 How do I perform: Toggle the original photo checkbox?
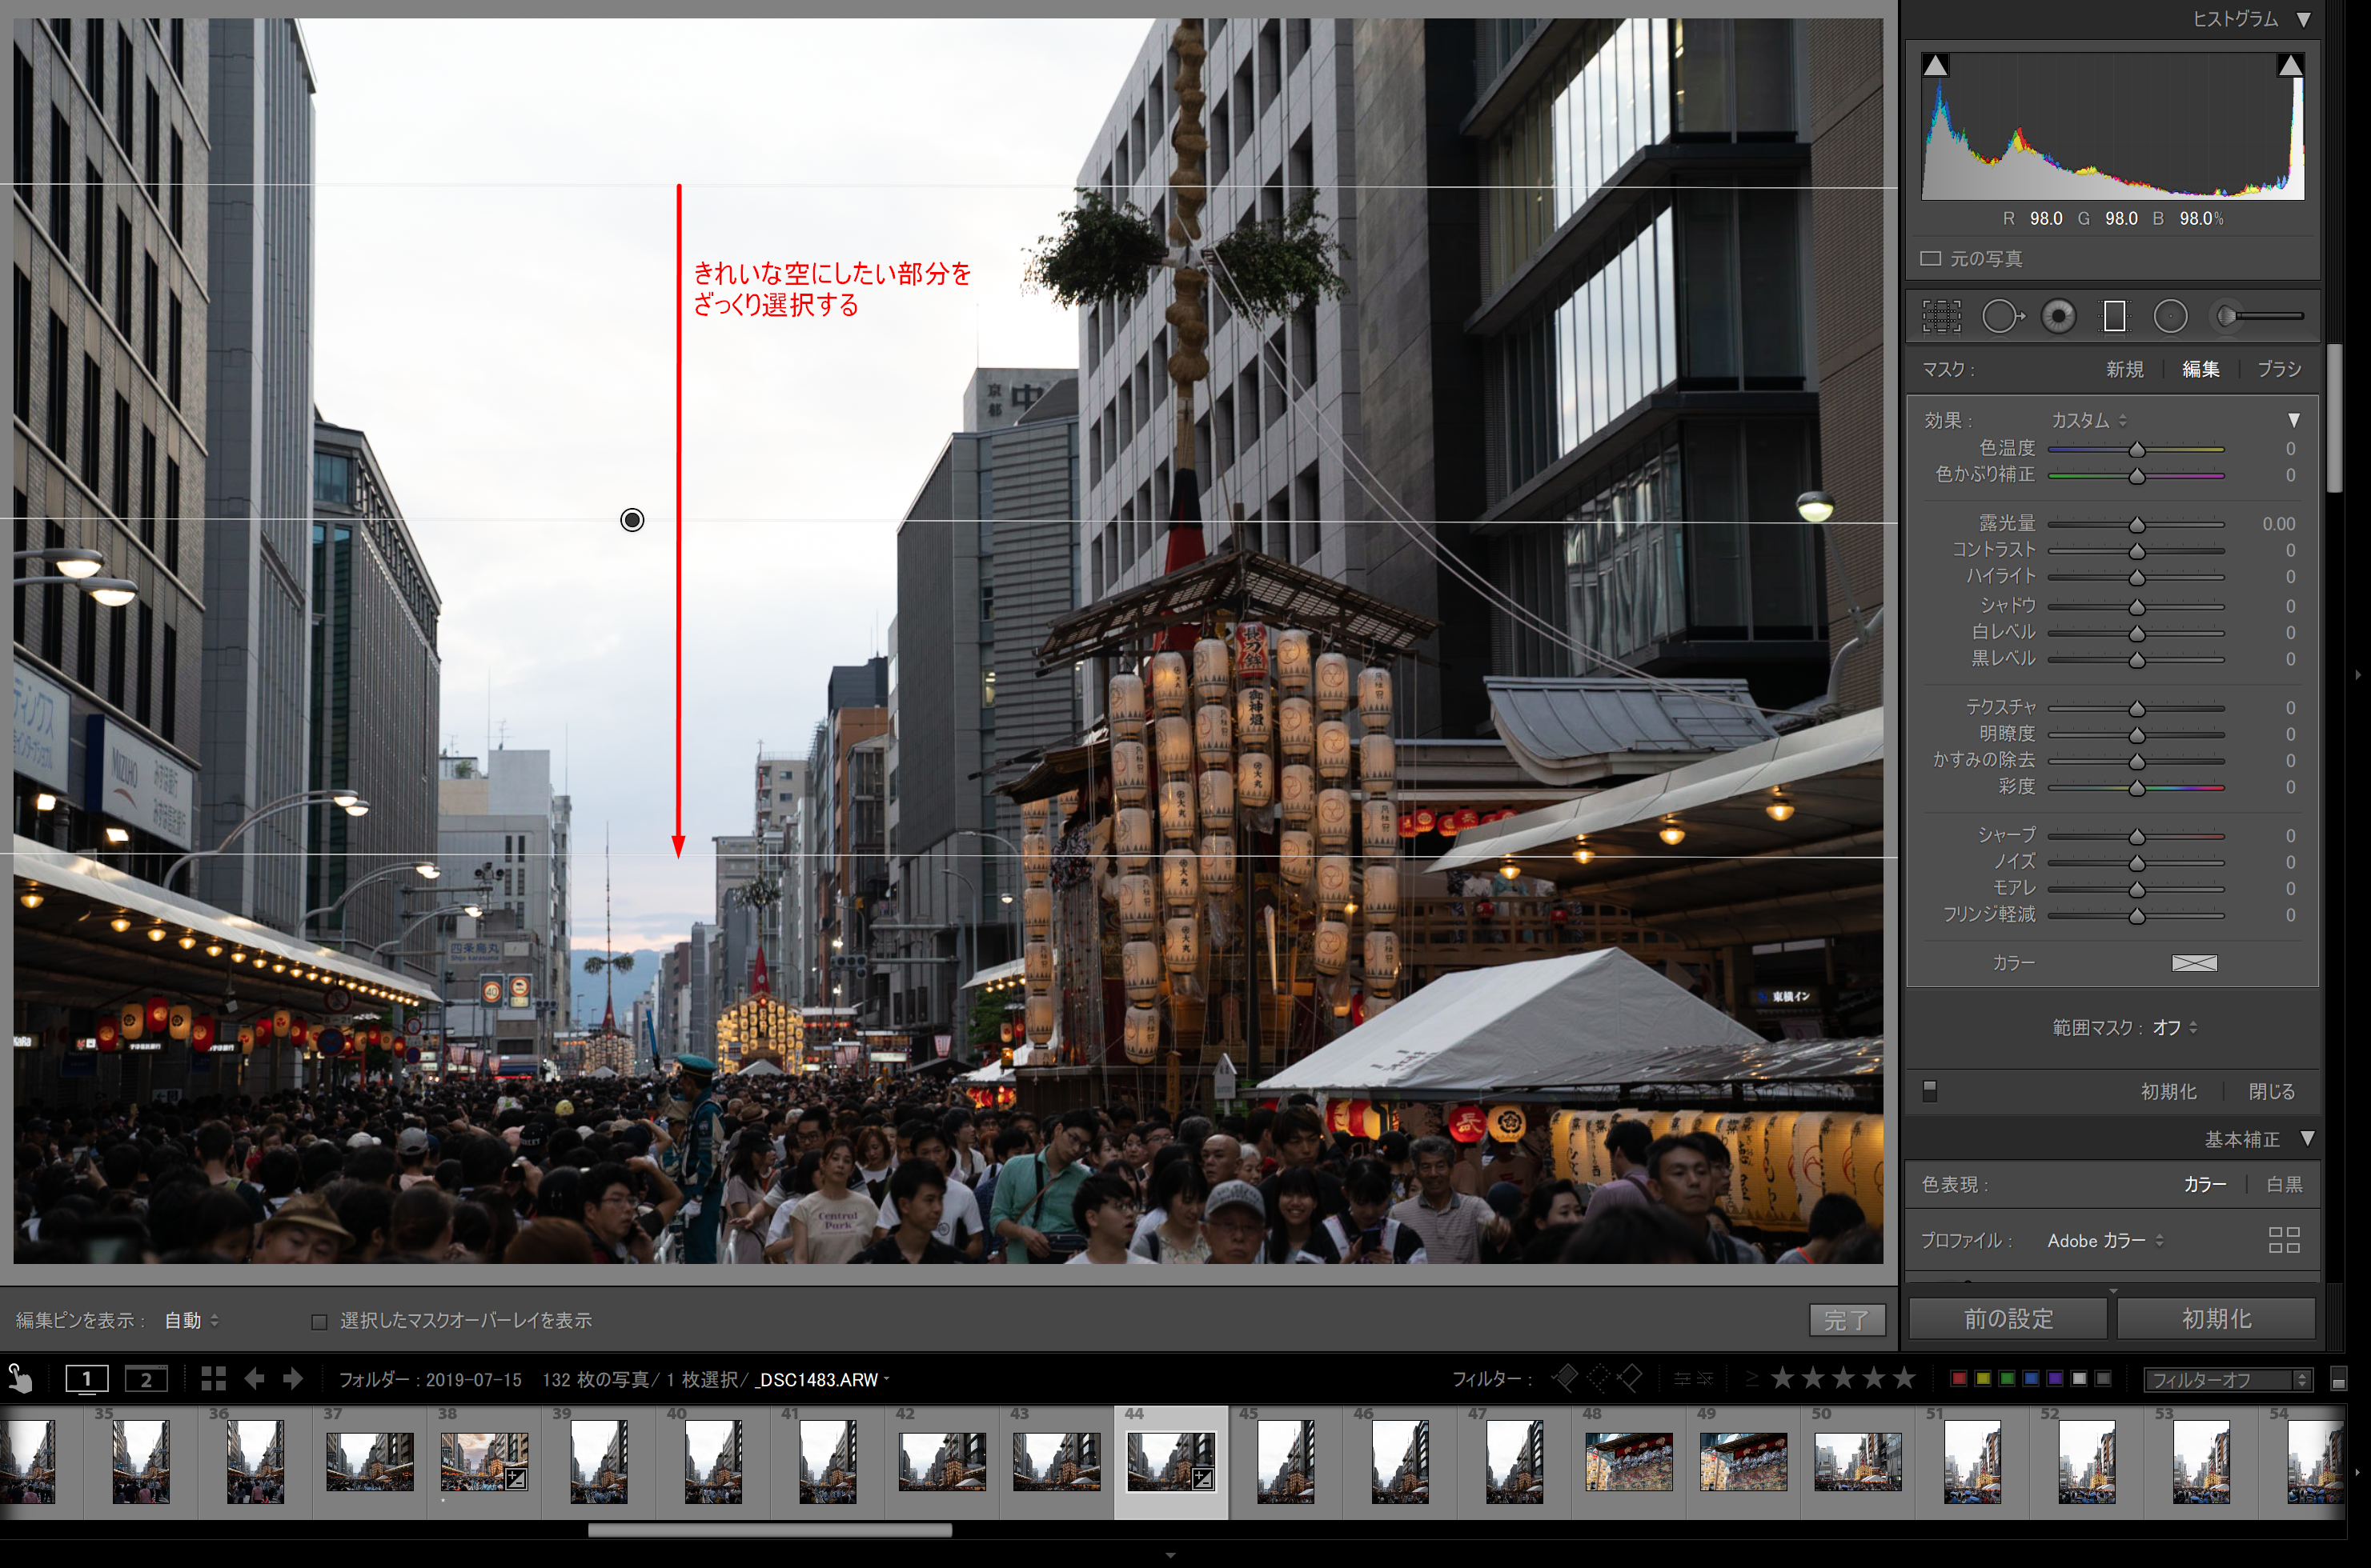pos(1931,259)
